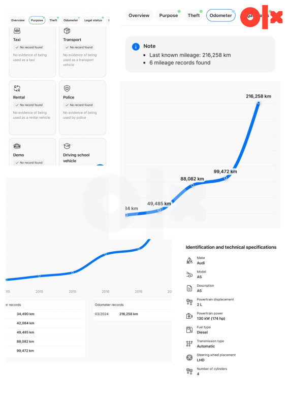Click the 216,258 km data point on chart
The height and width of the screenshot is (406, 288).
point(259,103)
